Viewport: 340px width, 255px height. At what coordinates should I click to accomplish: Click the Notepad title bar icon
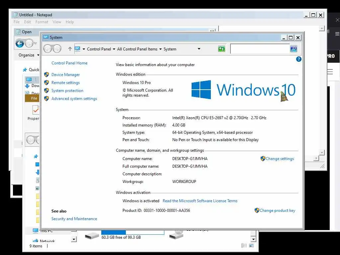16,15
